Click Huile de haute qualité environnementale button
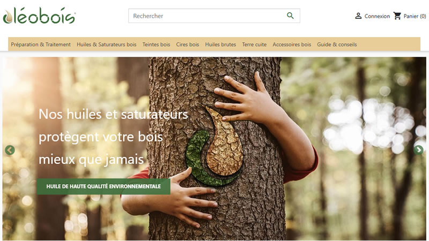Screen dimensions: 429x241 (x=103, y=186)
